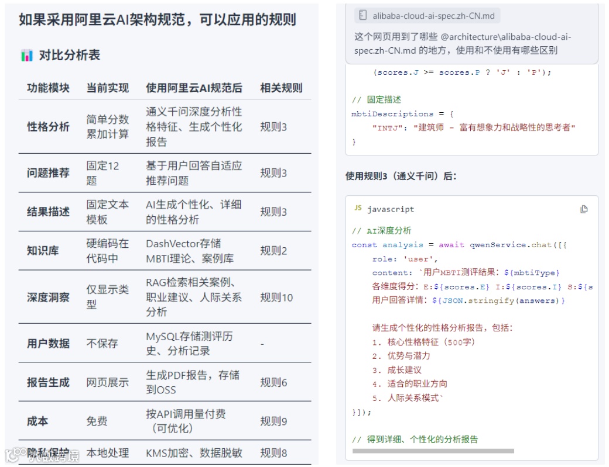This screenshot has height=467, width=609.
Task: Click the 基于用户回答自适应推荐问题 cell
Action: pos(194,173)
